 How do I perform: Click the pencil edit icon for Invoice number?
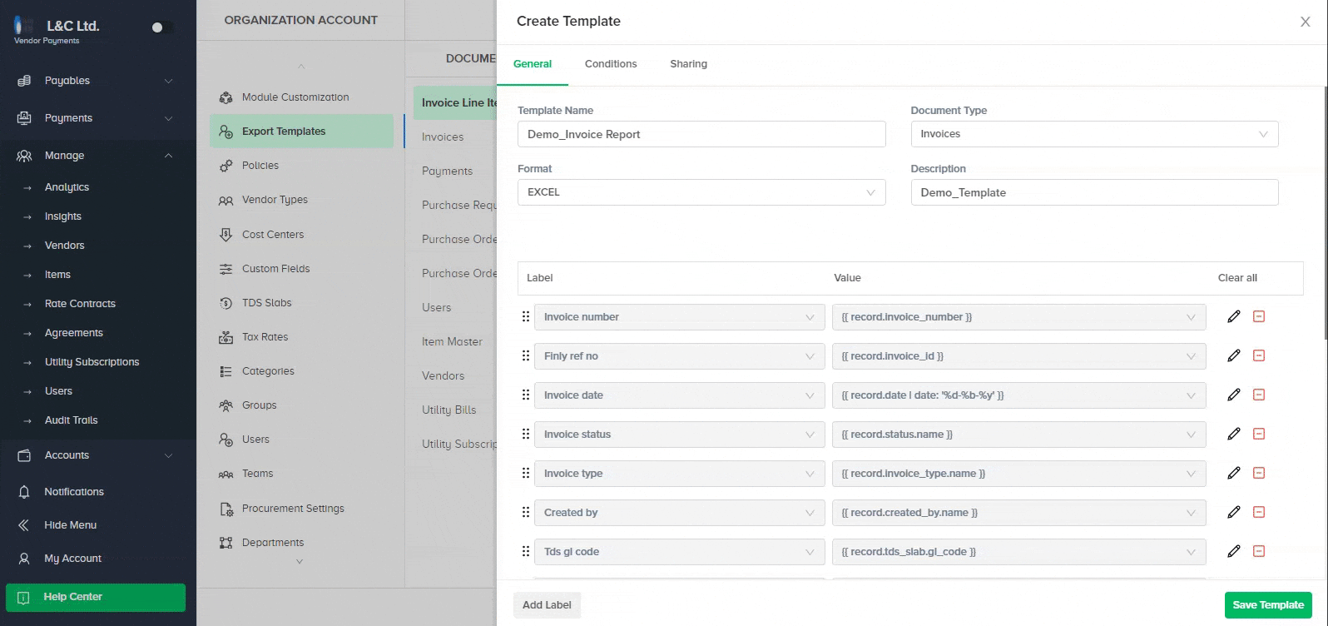click(x=1234, y=316)
